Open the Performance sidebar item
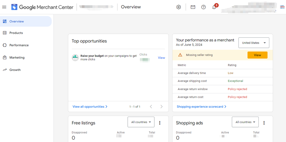 19,45
